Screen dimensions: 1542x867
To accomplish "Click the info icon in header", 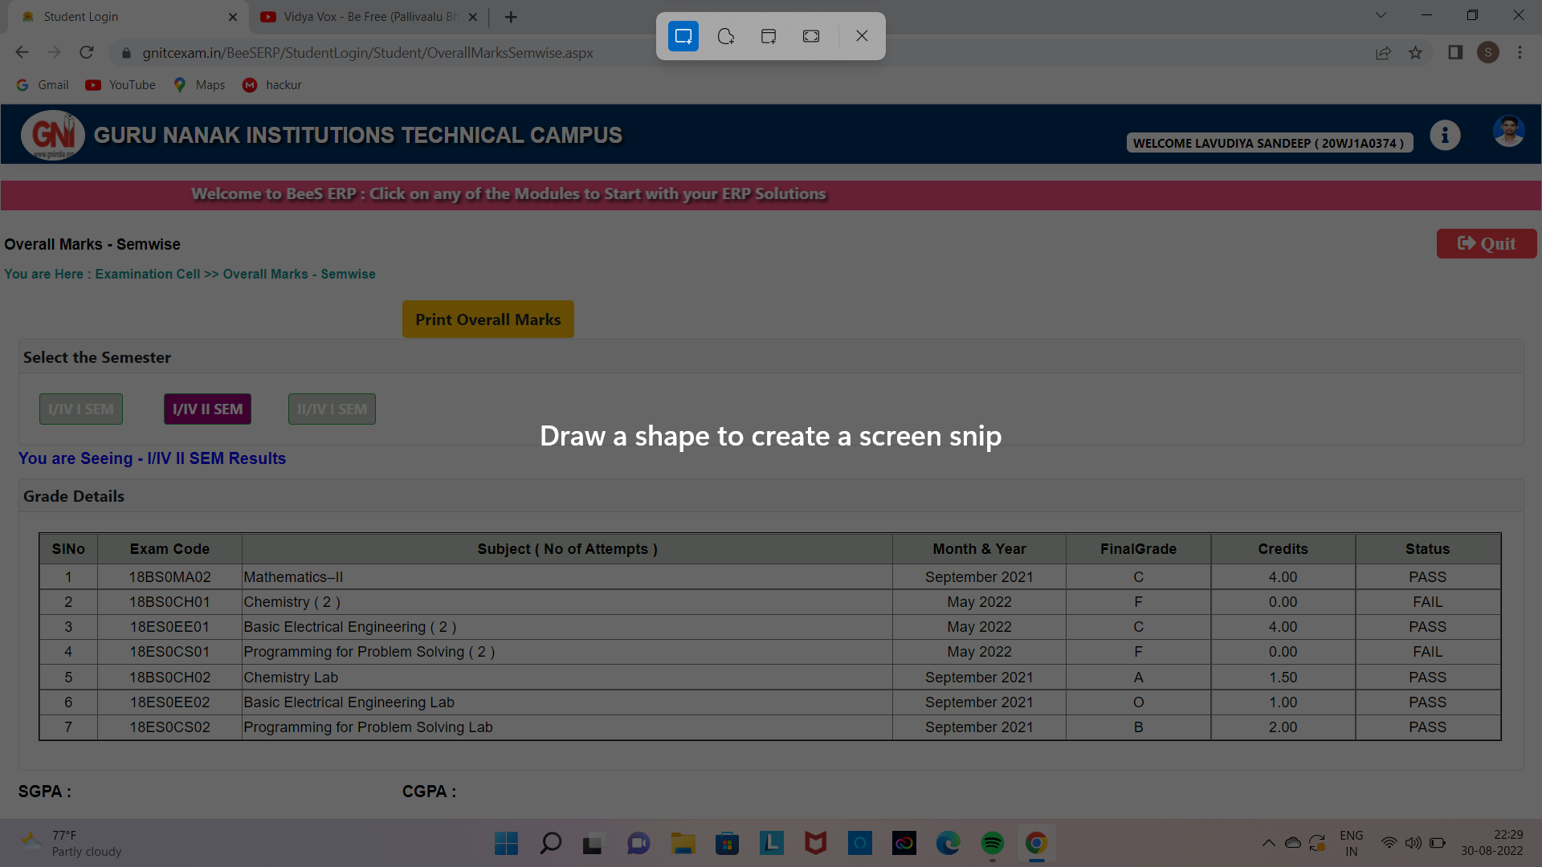I will (x=1445, y=135).
